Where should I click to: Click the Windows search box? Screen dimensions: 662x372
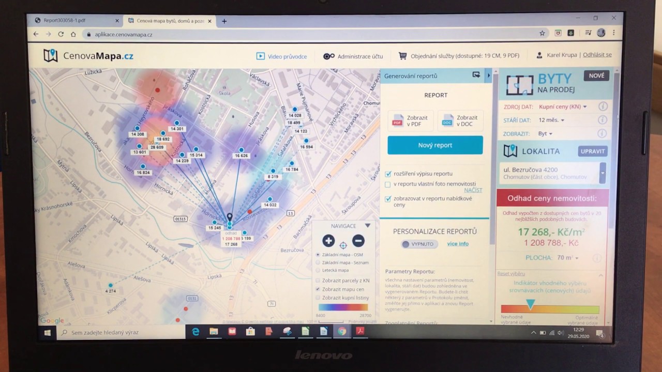click(x=121, y=333)
